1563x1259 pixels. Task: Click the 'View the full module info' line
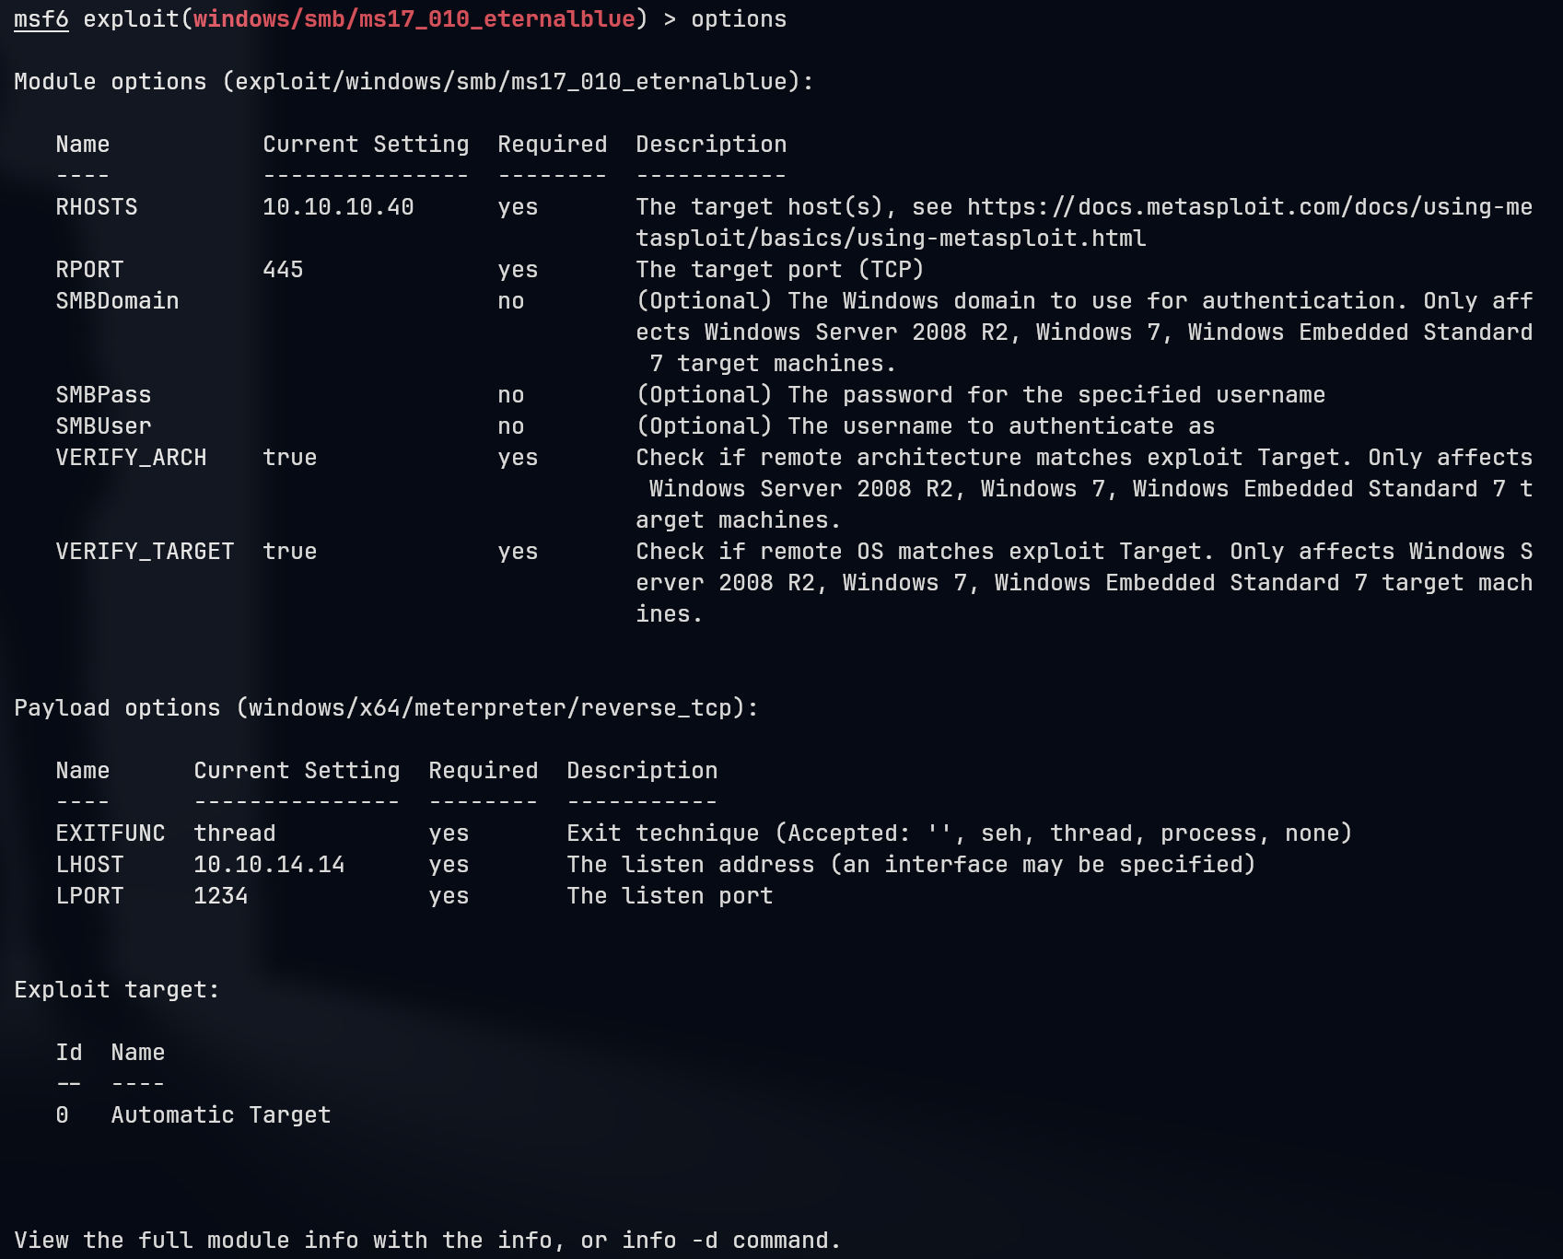427,1241
